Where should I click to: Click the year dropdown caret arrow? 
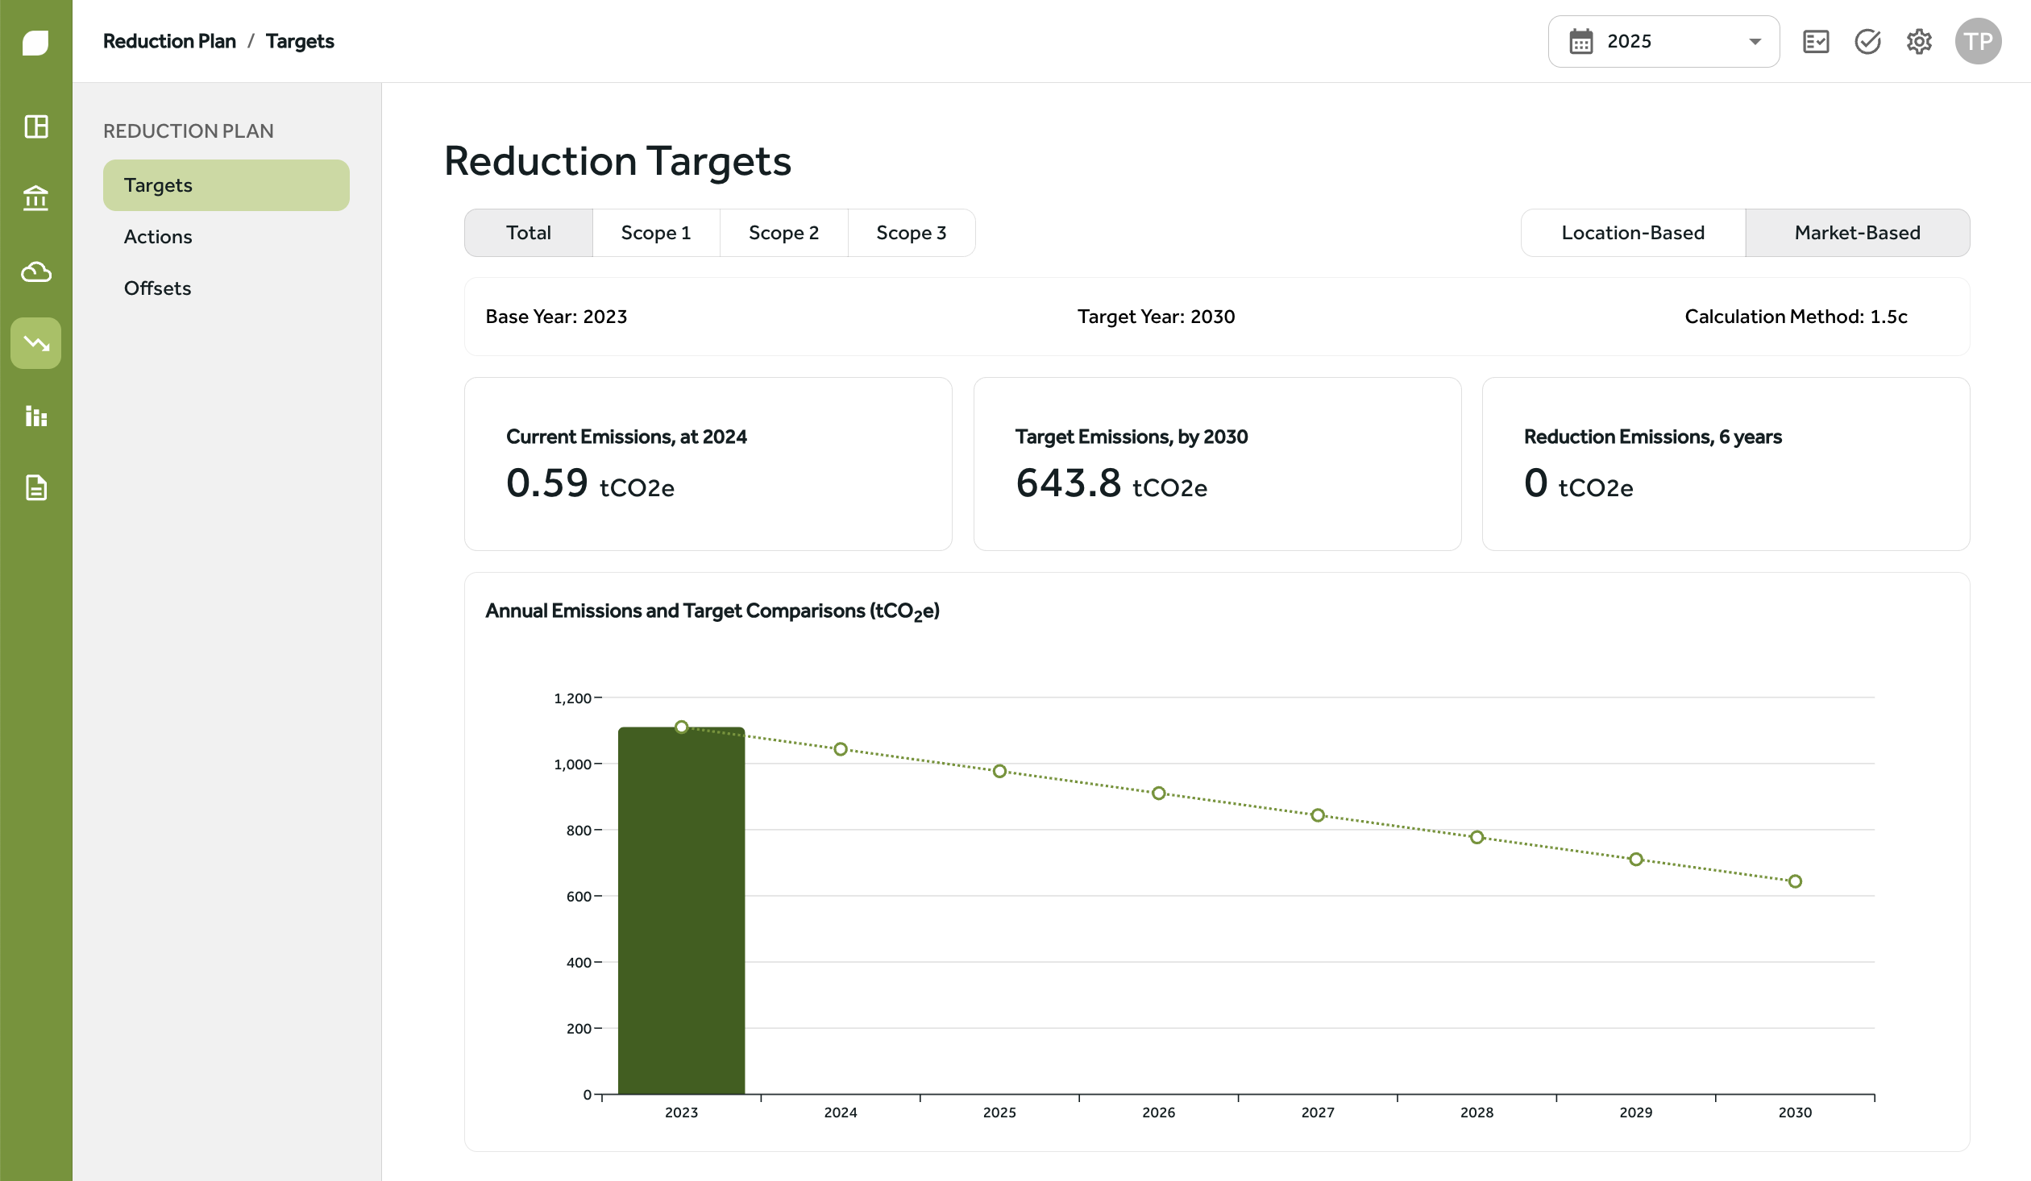click(1755, 42)
